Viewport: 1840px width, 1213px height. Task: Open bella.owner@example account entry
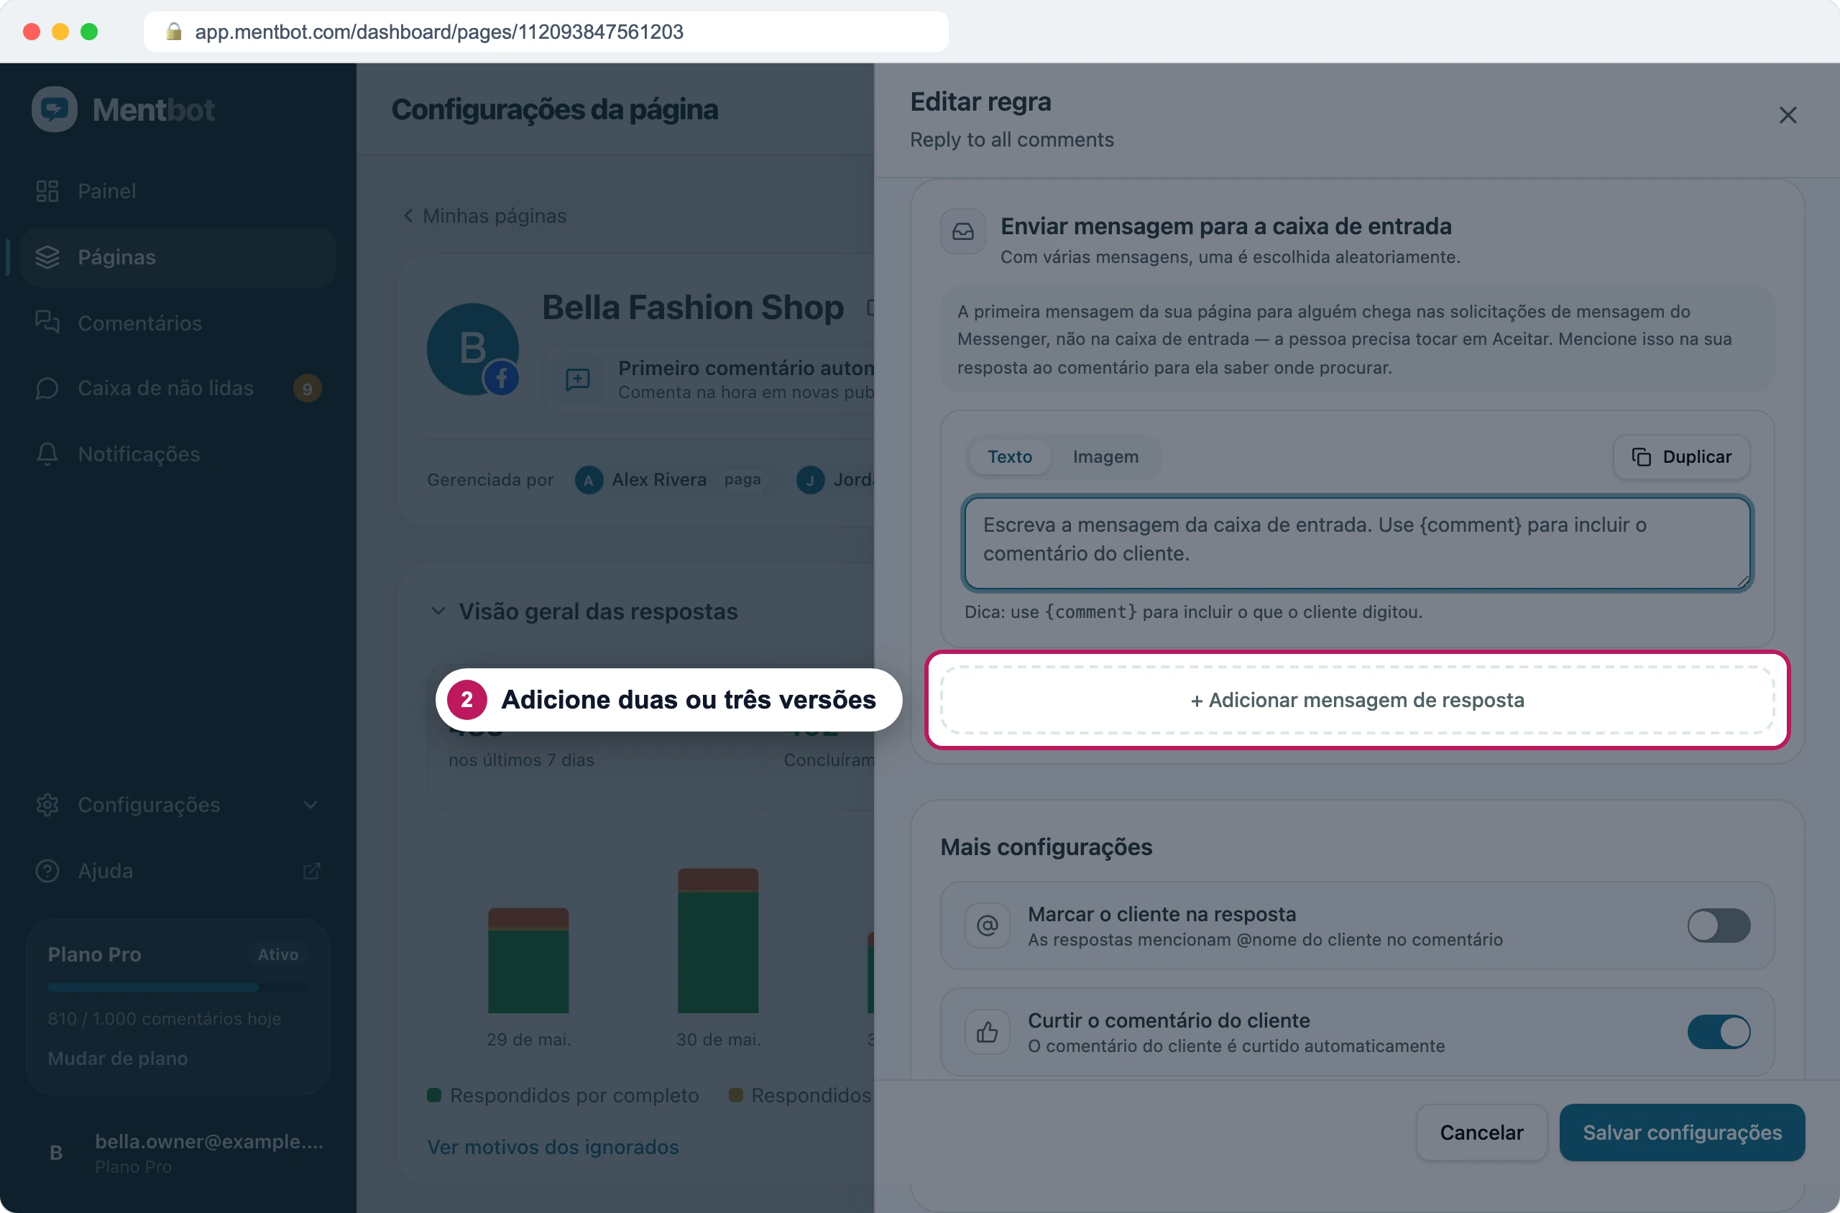178,1153
